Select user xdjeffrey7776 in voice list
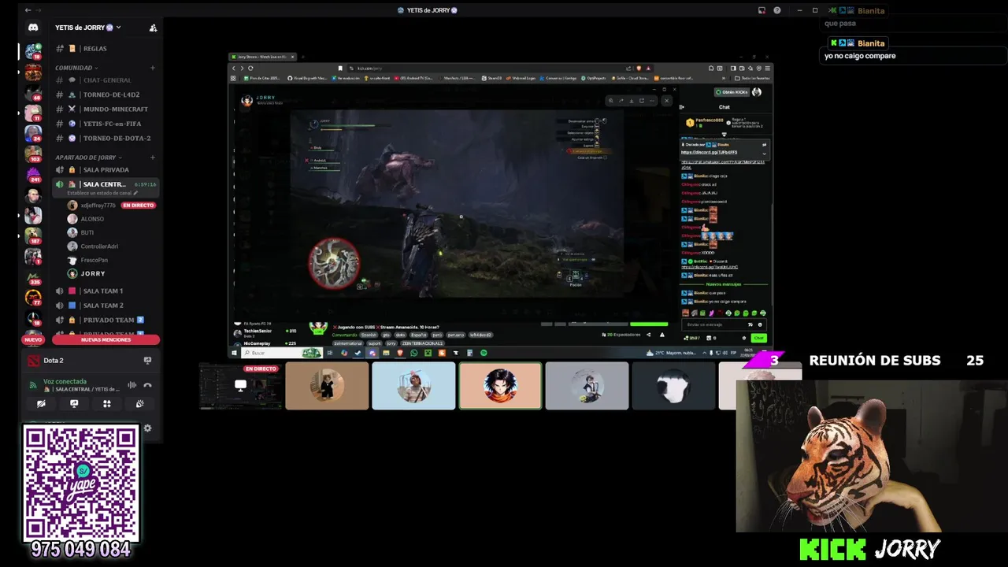 (x=98, y=206)
